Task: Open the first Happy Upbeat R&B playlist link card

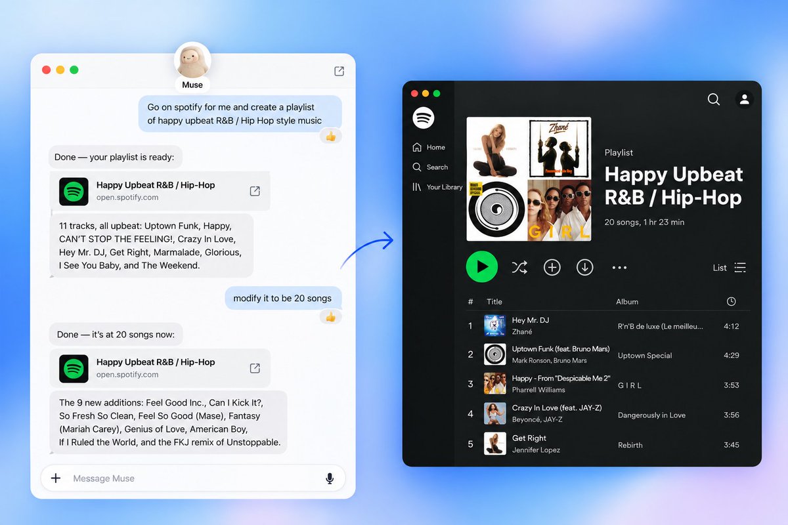Action: tap(160, 191)
